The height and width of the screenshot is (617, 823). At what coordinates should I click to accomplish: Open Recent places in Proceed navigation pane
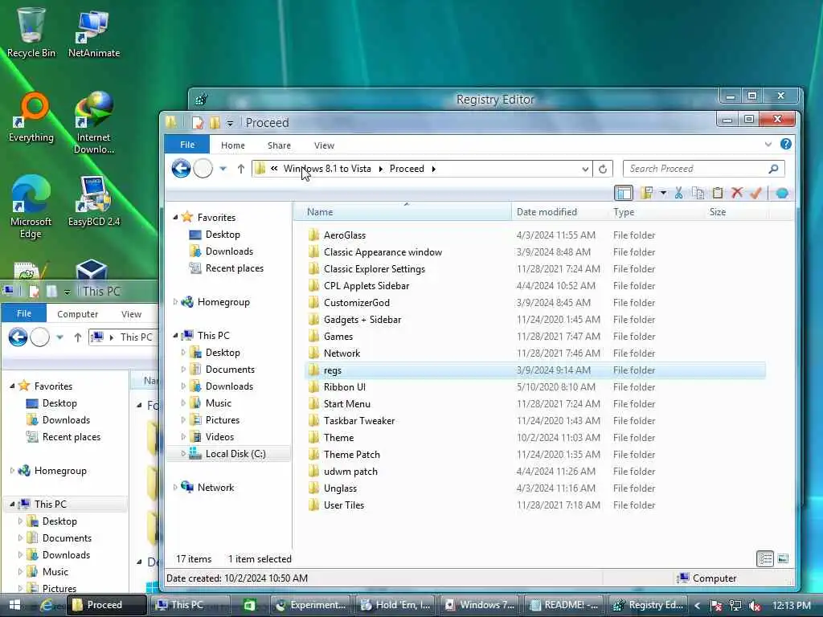(234, 268)
